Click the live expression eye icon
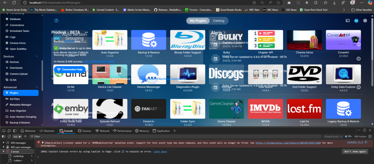 pyautogui.click(x=26, y=137)
